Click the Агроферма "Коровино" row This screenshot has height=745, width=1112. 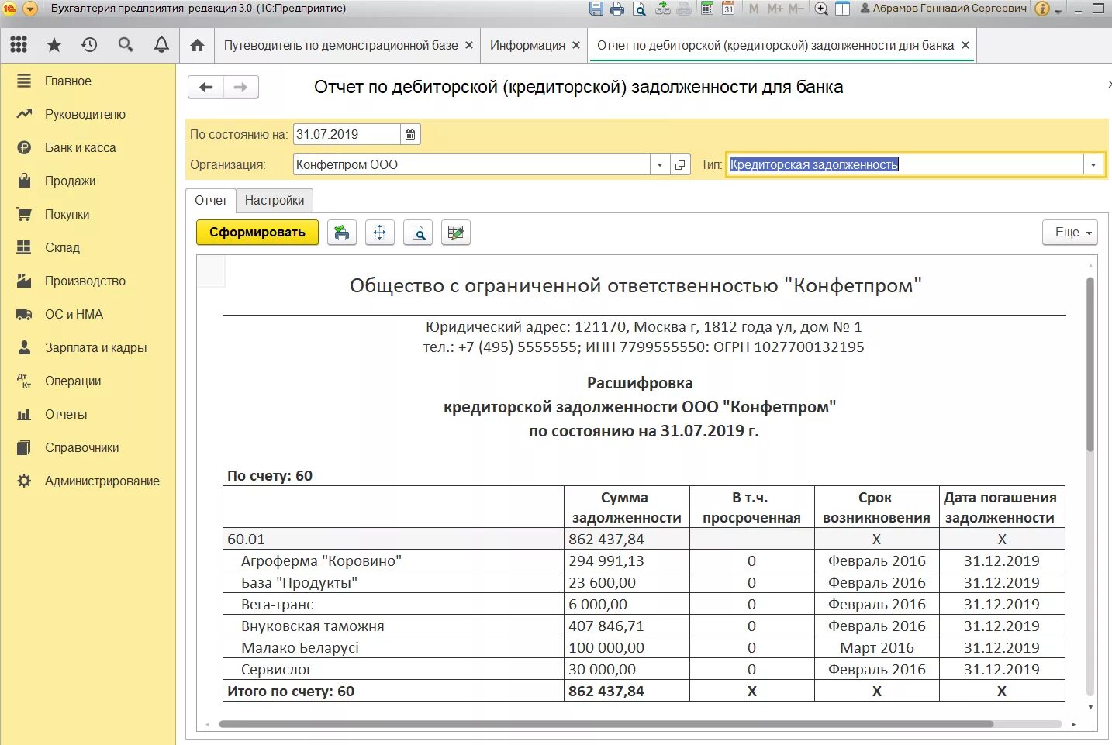click(644, 560)
